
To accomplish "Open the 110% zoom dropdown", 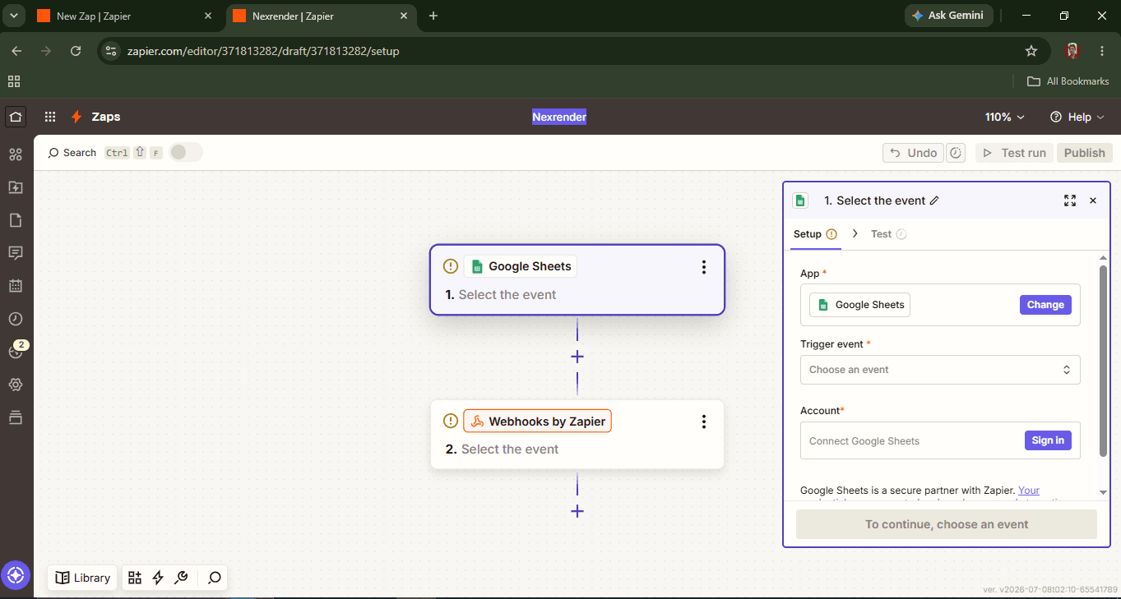I will tap(1005, 117).
